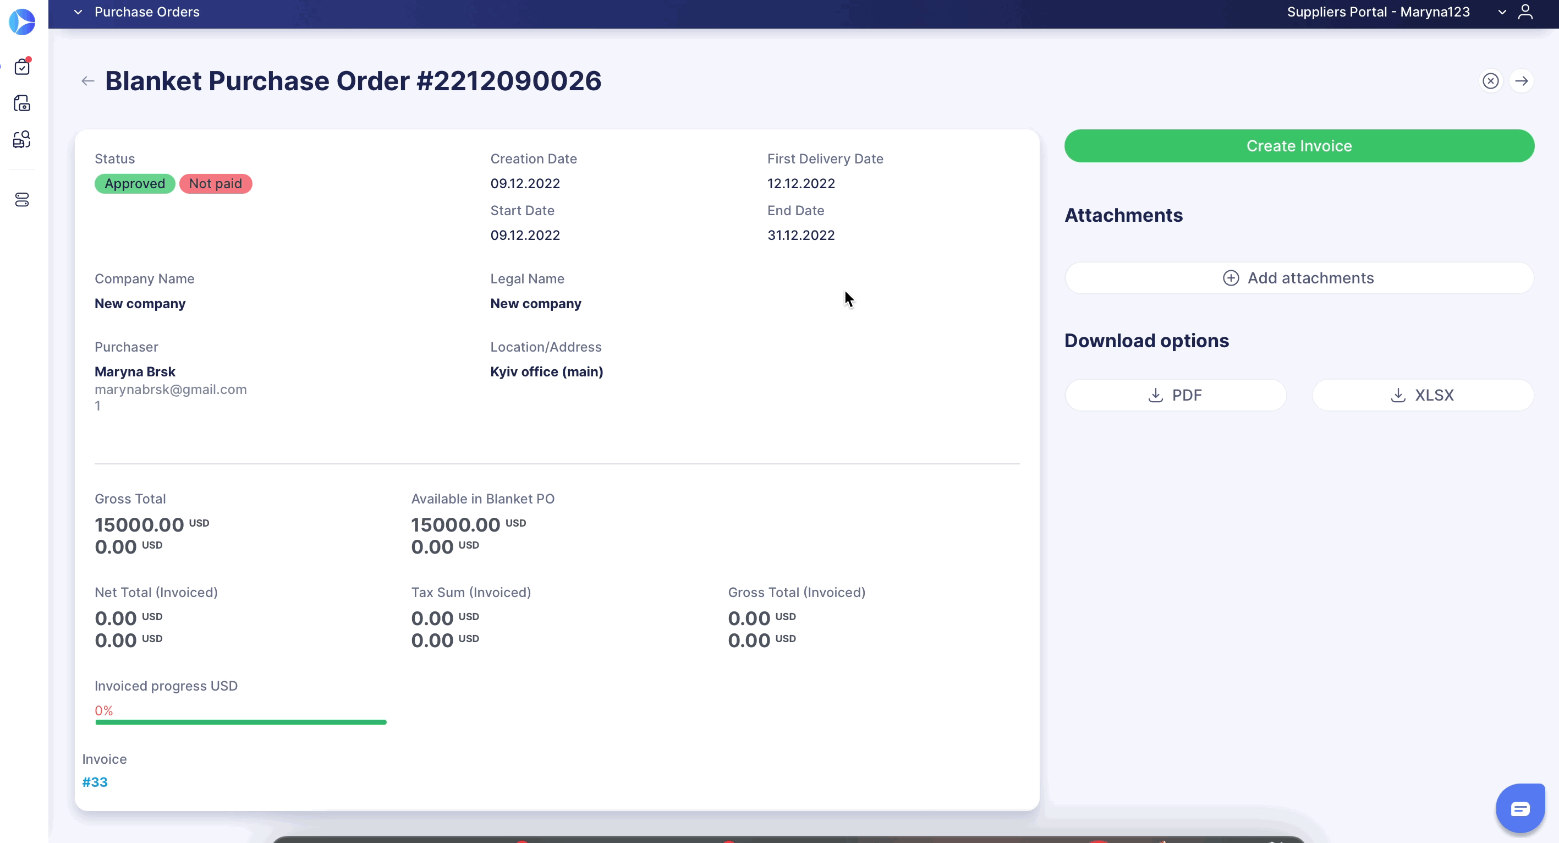Viewport: 1559px width, 843px height.
Task: Open the purchase orders sidebar icon with red dot
Action: tap(23, 66)
